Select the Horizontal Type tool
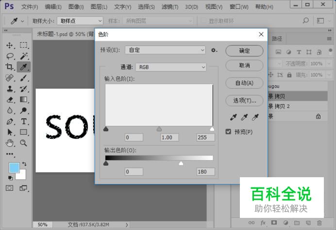336x230 pixels. 24,122
